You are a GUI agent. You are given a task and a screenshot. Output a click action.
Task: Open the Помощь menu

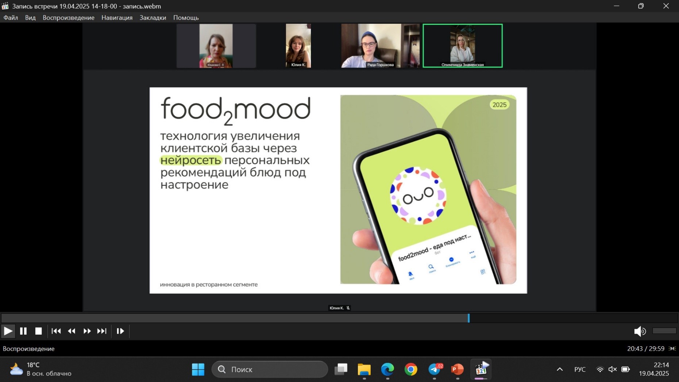tap(186, 18)
